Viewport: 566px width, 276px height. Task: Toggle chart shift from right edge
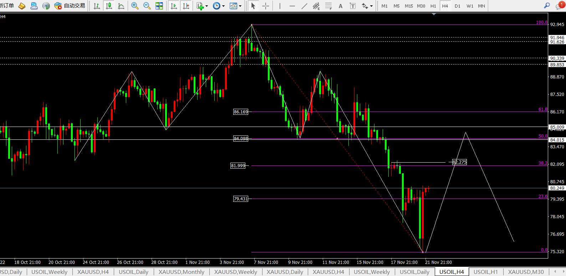[186, 6]
